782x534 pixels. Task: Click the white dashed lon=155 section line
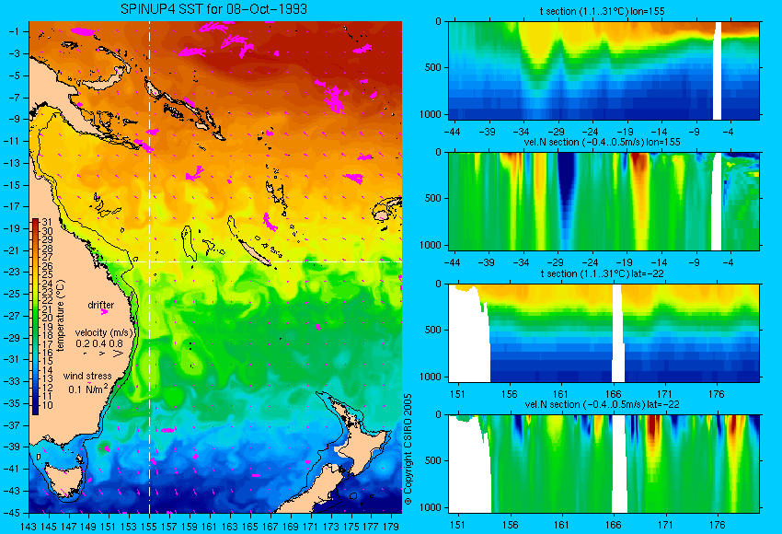(149, 267)
